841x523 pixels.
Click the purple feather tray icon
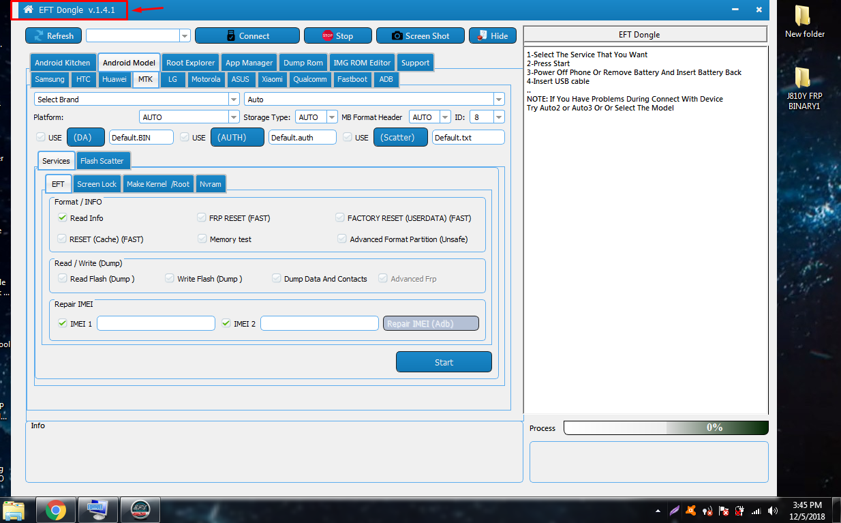click(674, 510)
